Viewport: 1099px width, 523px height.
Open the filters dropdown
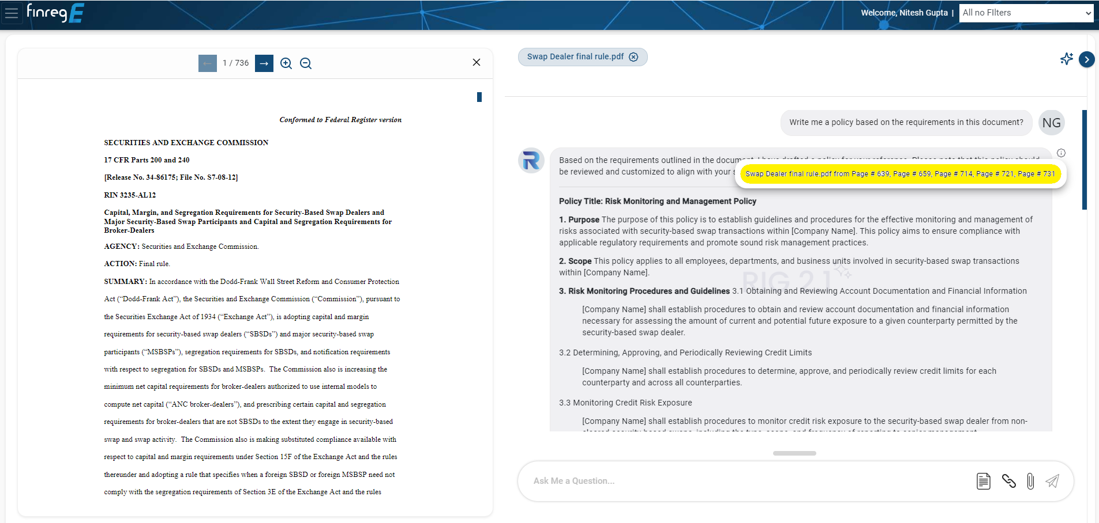tap(1026, 13)
